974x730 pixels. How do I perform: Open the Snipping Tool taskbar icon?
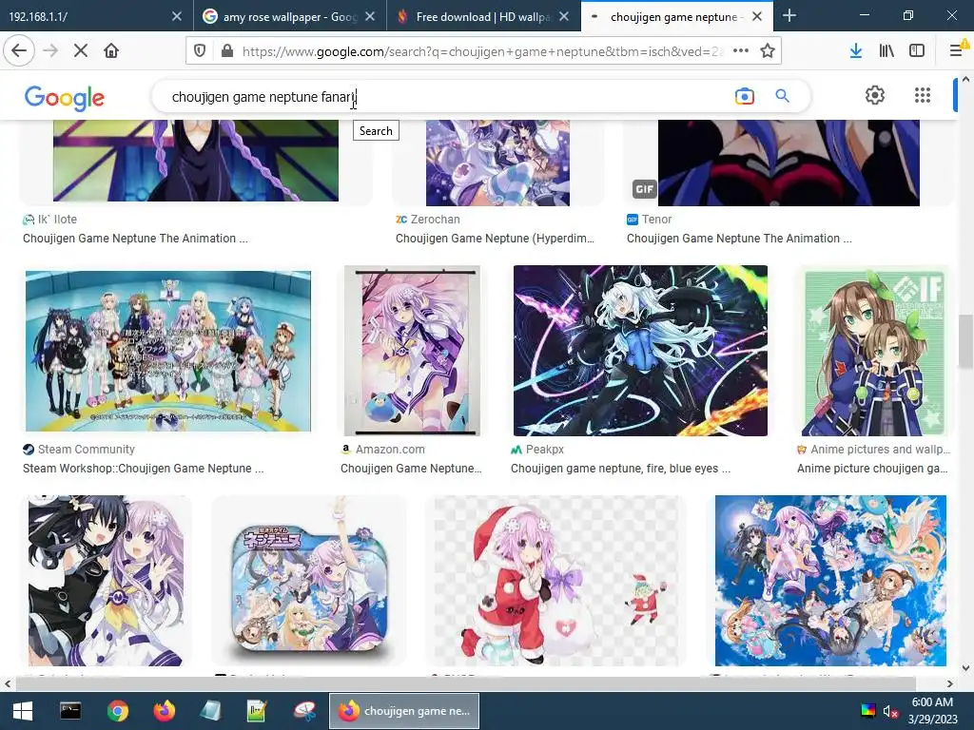click(x=304, y=711)
